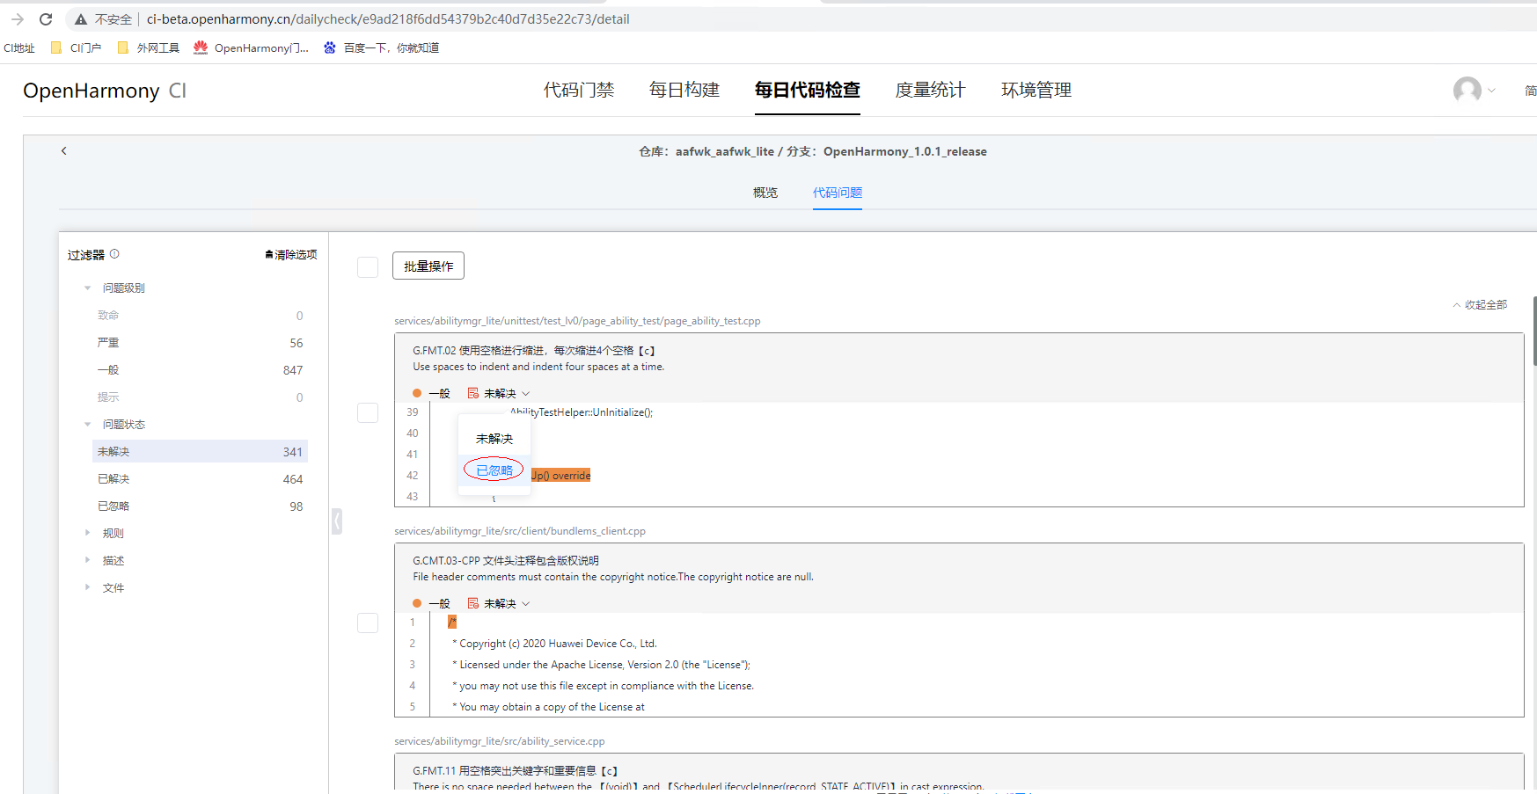Collapse the 问题级别 filter group
This screenshot has height=794, width=1537.
point(87,288)
